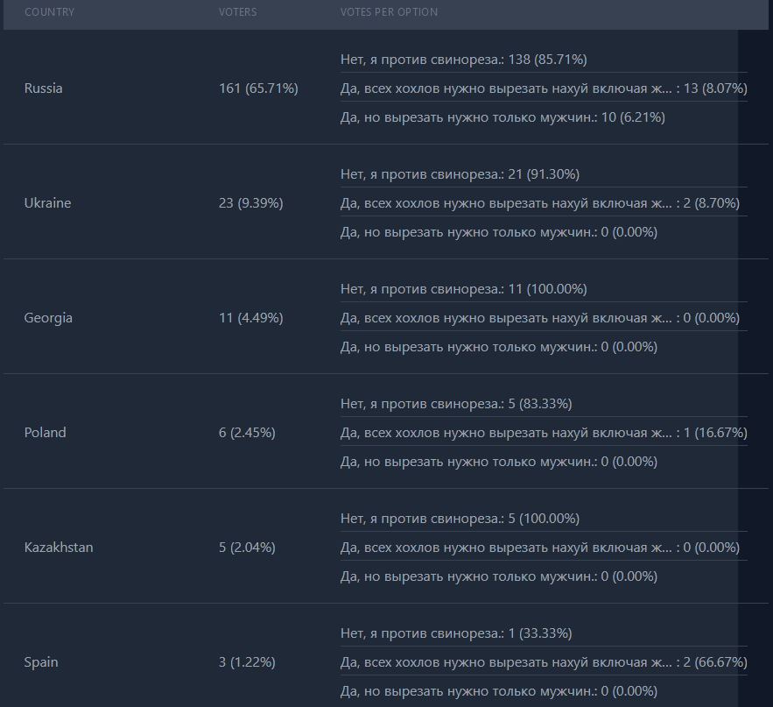Click Kazakhstan's voter count 5 (2.04%)
This screenshot has width=773, height=707.
(247, 548)
